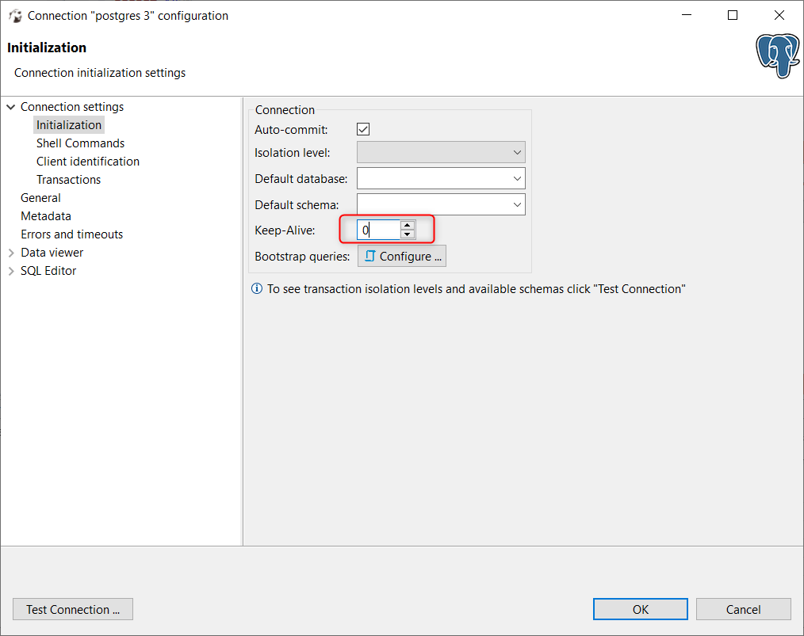Increase Keep-Alive using the up stepper arrow
804x636 pixels.
click(x=408, y=226)
